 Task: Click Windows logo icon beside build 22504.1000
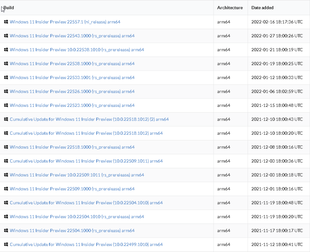tap(6, 230)
